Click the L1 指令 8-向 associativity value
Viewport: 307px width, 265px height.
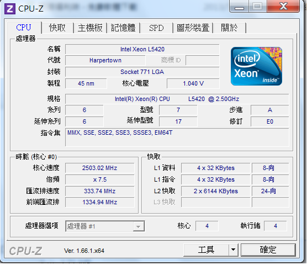[271, 179]
